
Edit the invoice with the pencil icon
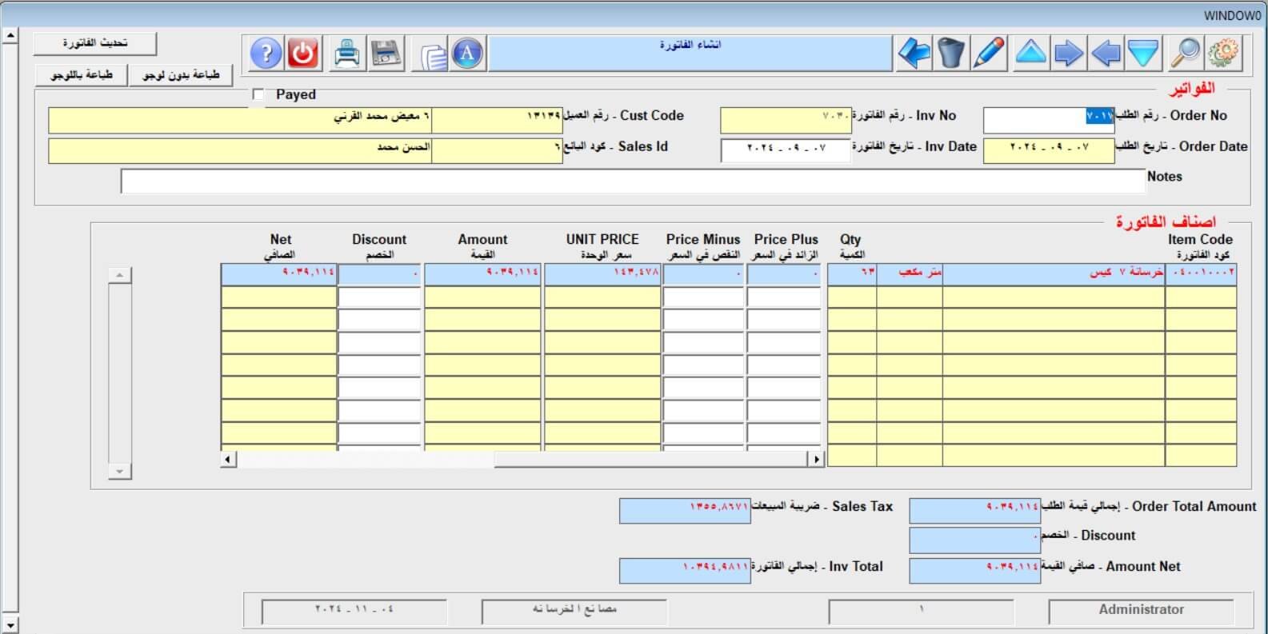990,54
